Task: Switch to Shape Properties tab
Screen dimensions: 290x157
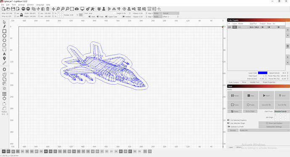Action: [269, 82]
